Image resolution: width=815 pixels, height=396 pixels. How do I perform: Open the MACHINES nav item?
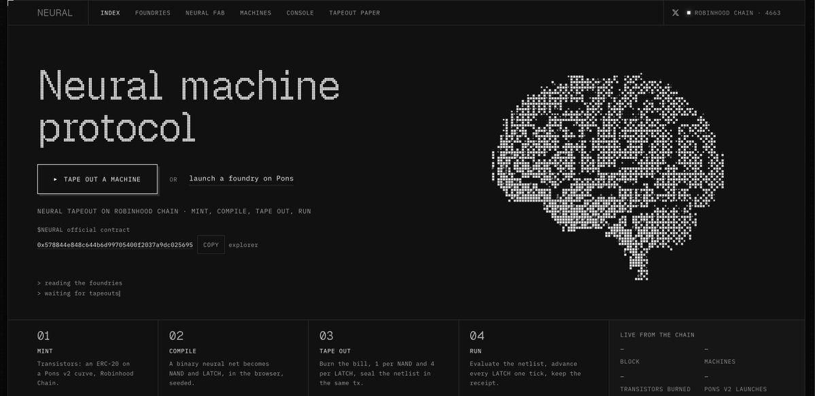(255, 13)
